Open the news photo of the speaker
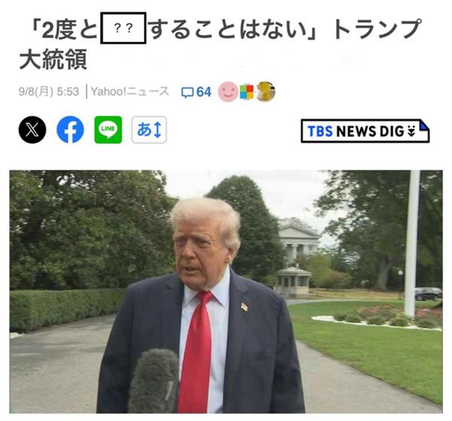The height and width of the screenshot is (421, 452). [226, 291]
